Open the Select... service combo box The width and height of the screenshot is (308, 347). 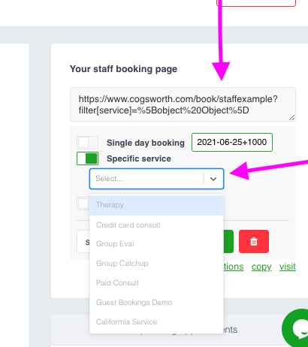156,179
